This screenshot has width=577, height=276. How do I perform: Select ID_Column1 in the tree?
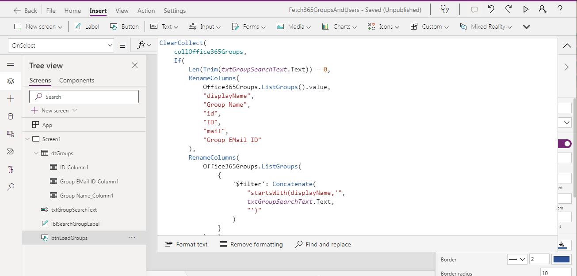tap(84, 167)
